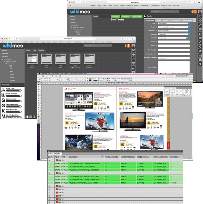Screen dimensions: 203x204
Task: Open the orange alert notification in folders window
Action: pos(128,46)
